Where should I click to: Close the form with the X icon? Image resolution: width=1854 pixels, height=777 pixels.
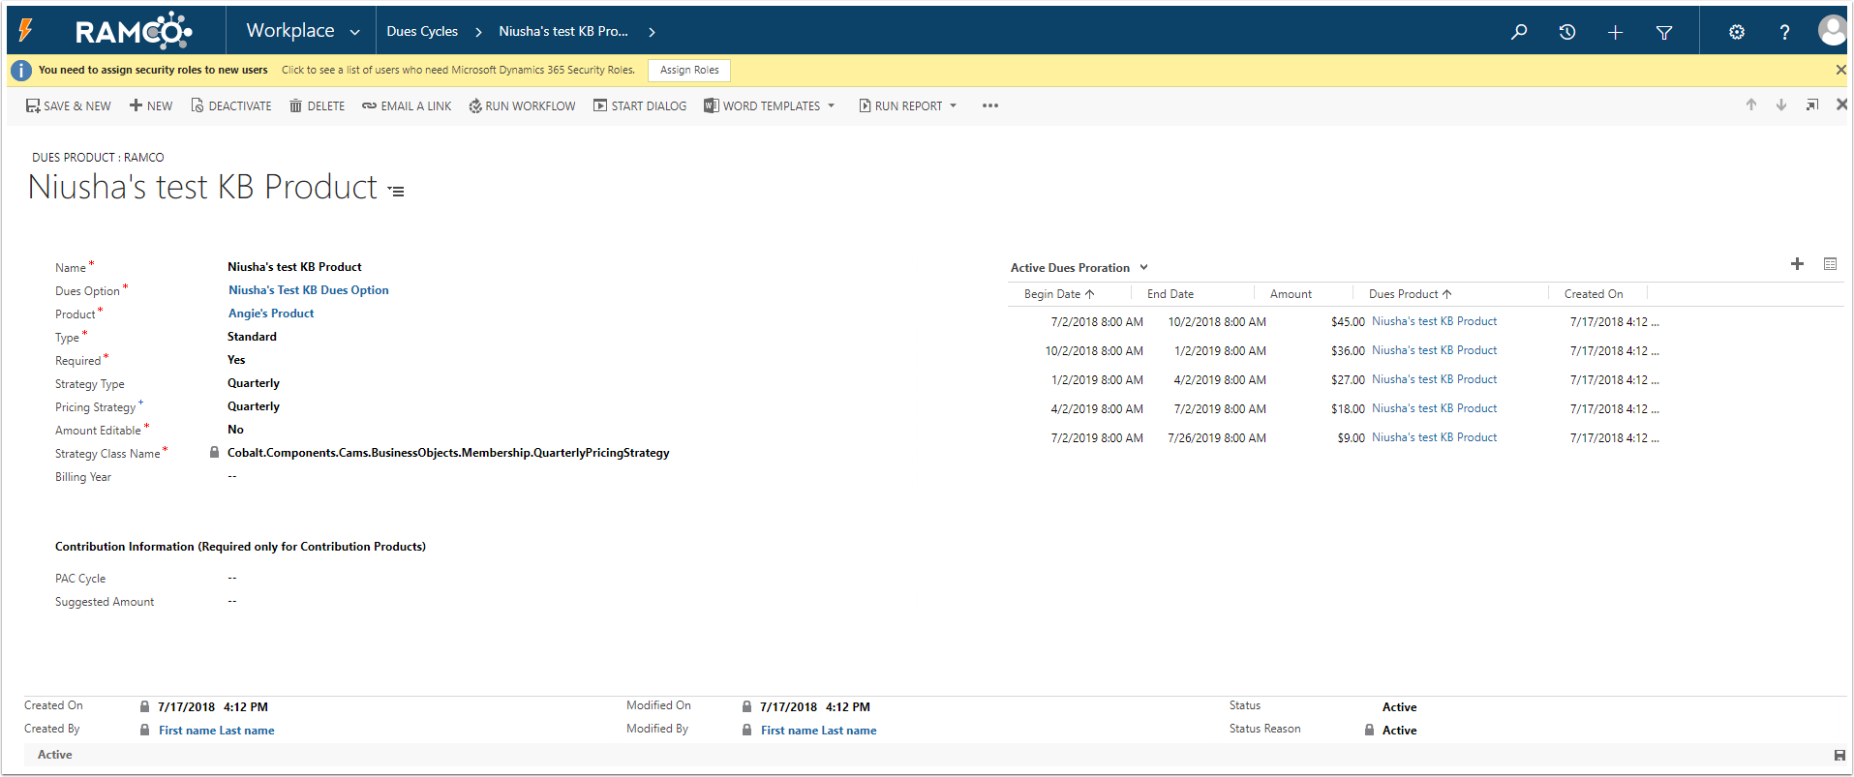pyautogui.click(x=1841, y=105)
